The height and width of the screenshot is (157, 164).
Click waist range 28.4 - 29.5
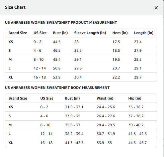point(106,125)
